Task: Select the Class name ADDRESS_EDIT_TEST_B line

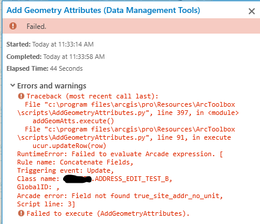Action: tap(95, 179)
